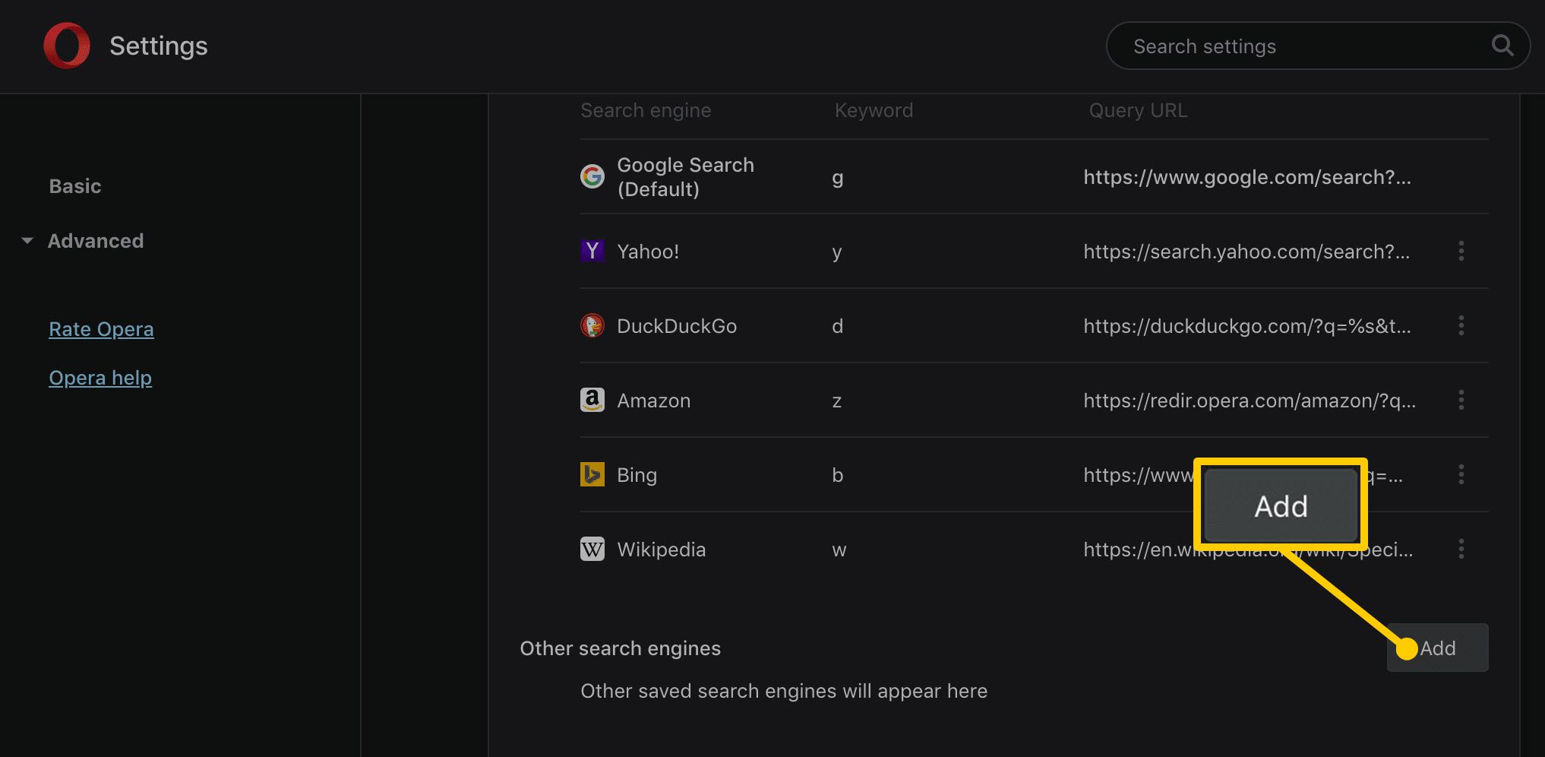This screenshot has width=1545, height=757.
Task: Click the Other search engines heading
Action: click(x=620, y=648)
